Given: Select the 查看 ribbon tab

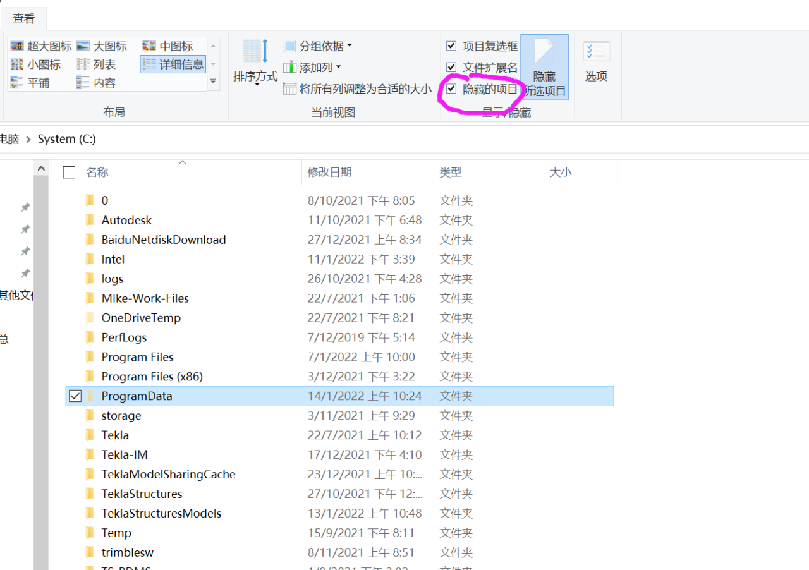Looking at the screenshot, I should click(x=23, y=18).
